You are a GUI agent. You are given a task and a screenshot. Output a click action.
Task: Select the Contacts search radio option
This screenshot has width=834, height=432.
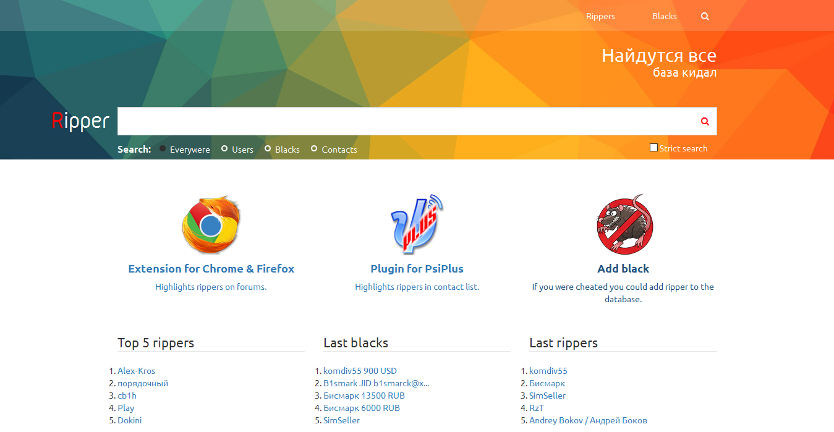click(314, 149)
